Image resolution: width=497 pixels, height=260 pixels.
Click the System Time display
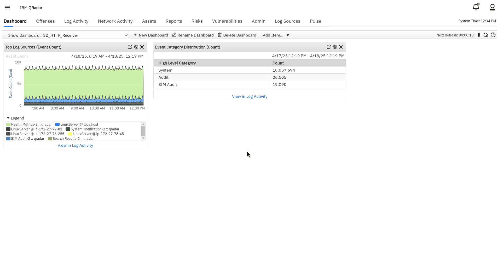click(477, 21)
